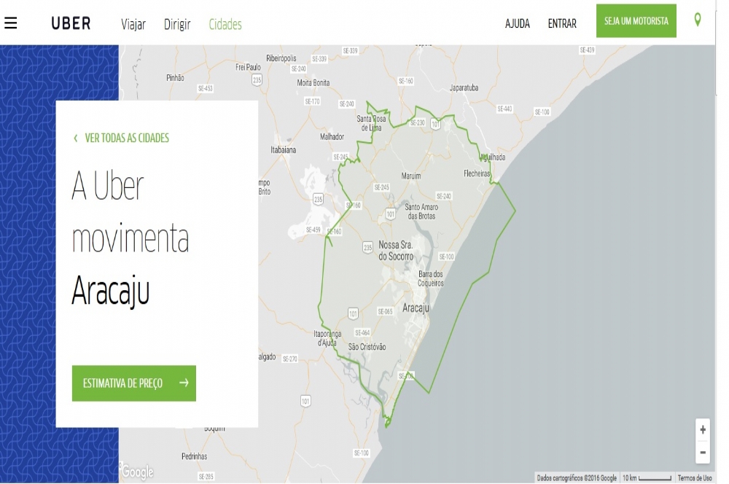Click the Google logo on map
The height and width of the screenshot is (484, 729).
pyautogui.click(x=137, y=472)
